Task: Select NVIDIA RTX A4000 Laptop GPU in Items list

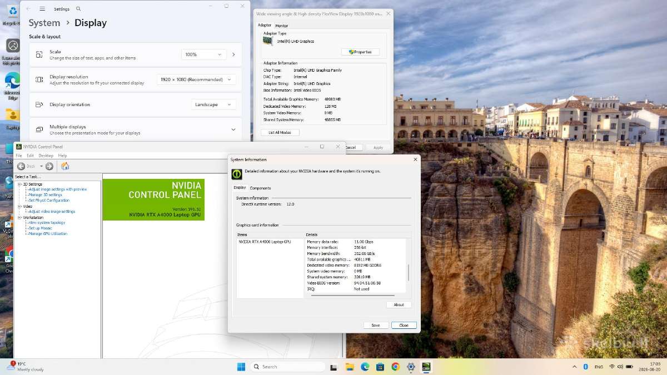Action: (x=265, y=242)
